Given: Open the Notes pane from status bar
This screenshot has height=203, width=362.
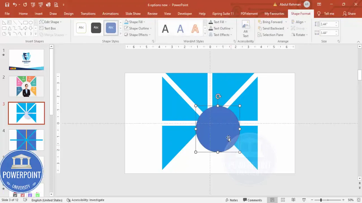Looking at the screenshot, I should point(231,200).
